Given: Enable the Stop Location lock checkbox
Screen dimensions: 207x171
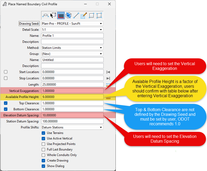Looking at the screenshot, I should (x=6, y=78).
